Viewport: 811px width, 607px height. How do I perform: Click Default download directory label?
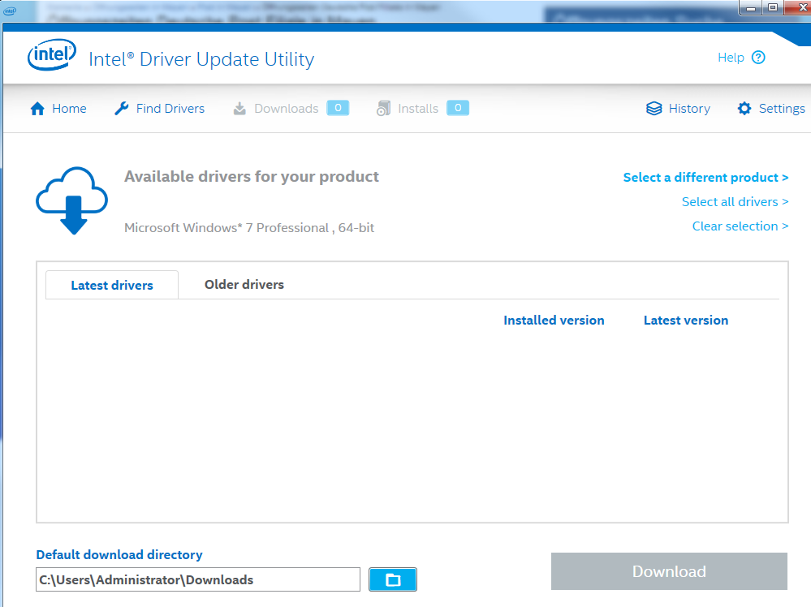[119, 555]
